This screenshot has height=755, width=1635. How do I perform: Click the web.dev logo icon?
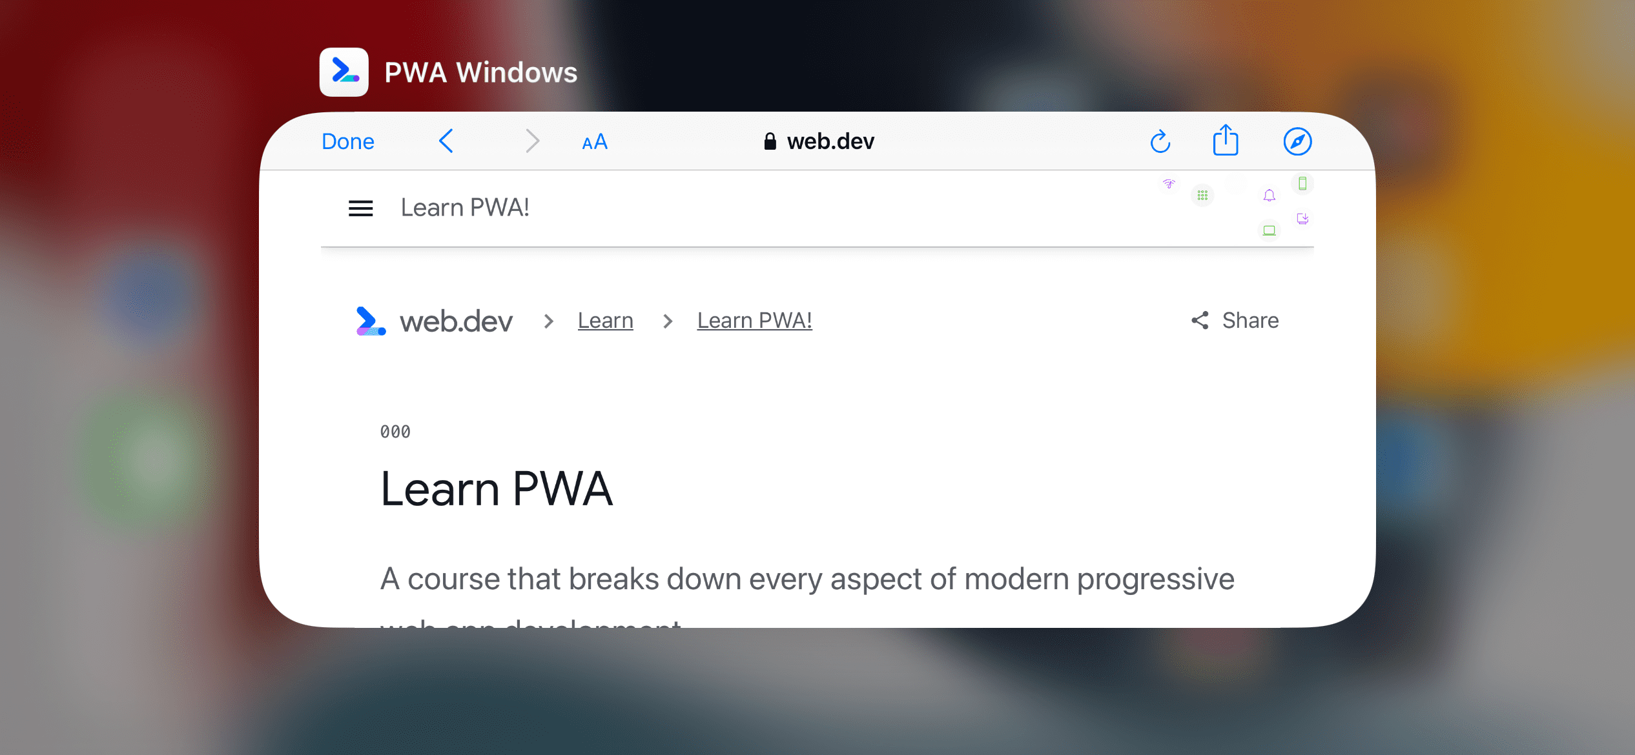(x=370, y=319)
